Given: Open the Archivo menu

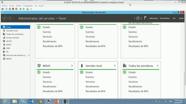Looking at the screenshot, I should (x=5, y=6).
